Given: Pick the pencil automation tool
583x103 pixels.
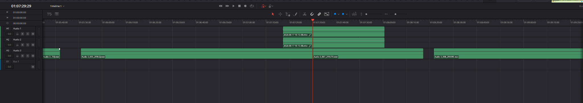Looking at the screenshot, I should point(295,14).
